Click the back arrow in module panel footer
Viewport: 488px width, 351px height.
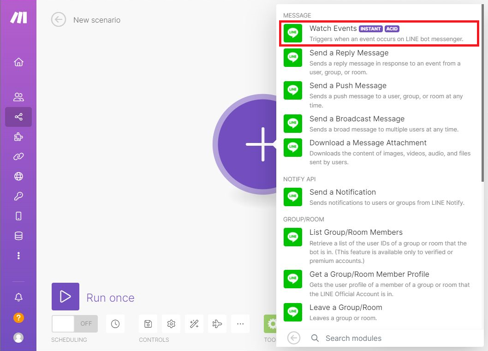tap(293, 338)
